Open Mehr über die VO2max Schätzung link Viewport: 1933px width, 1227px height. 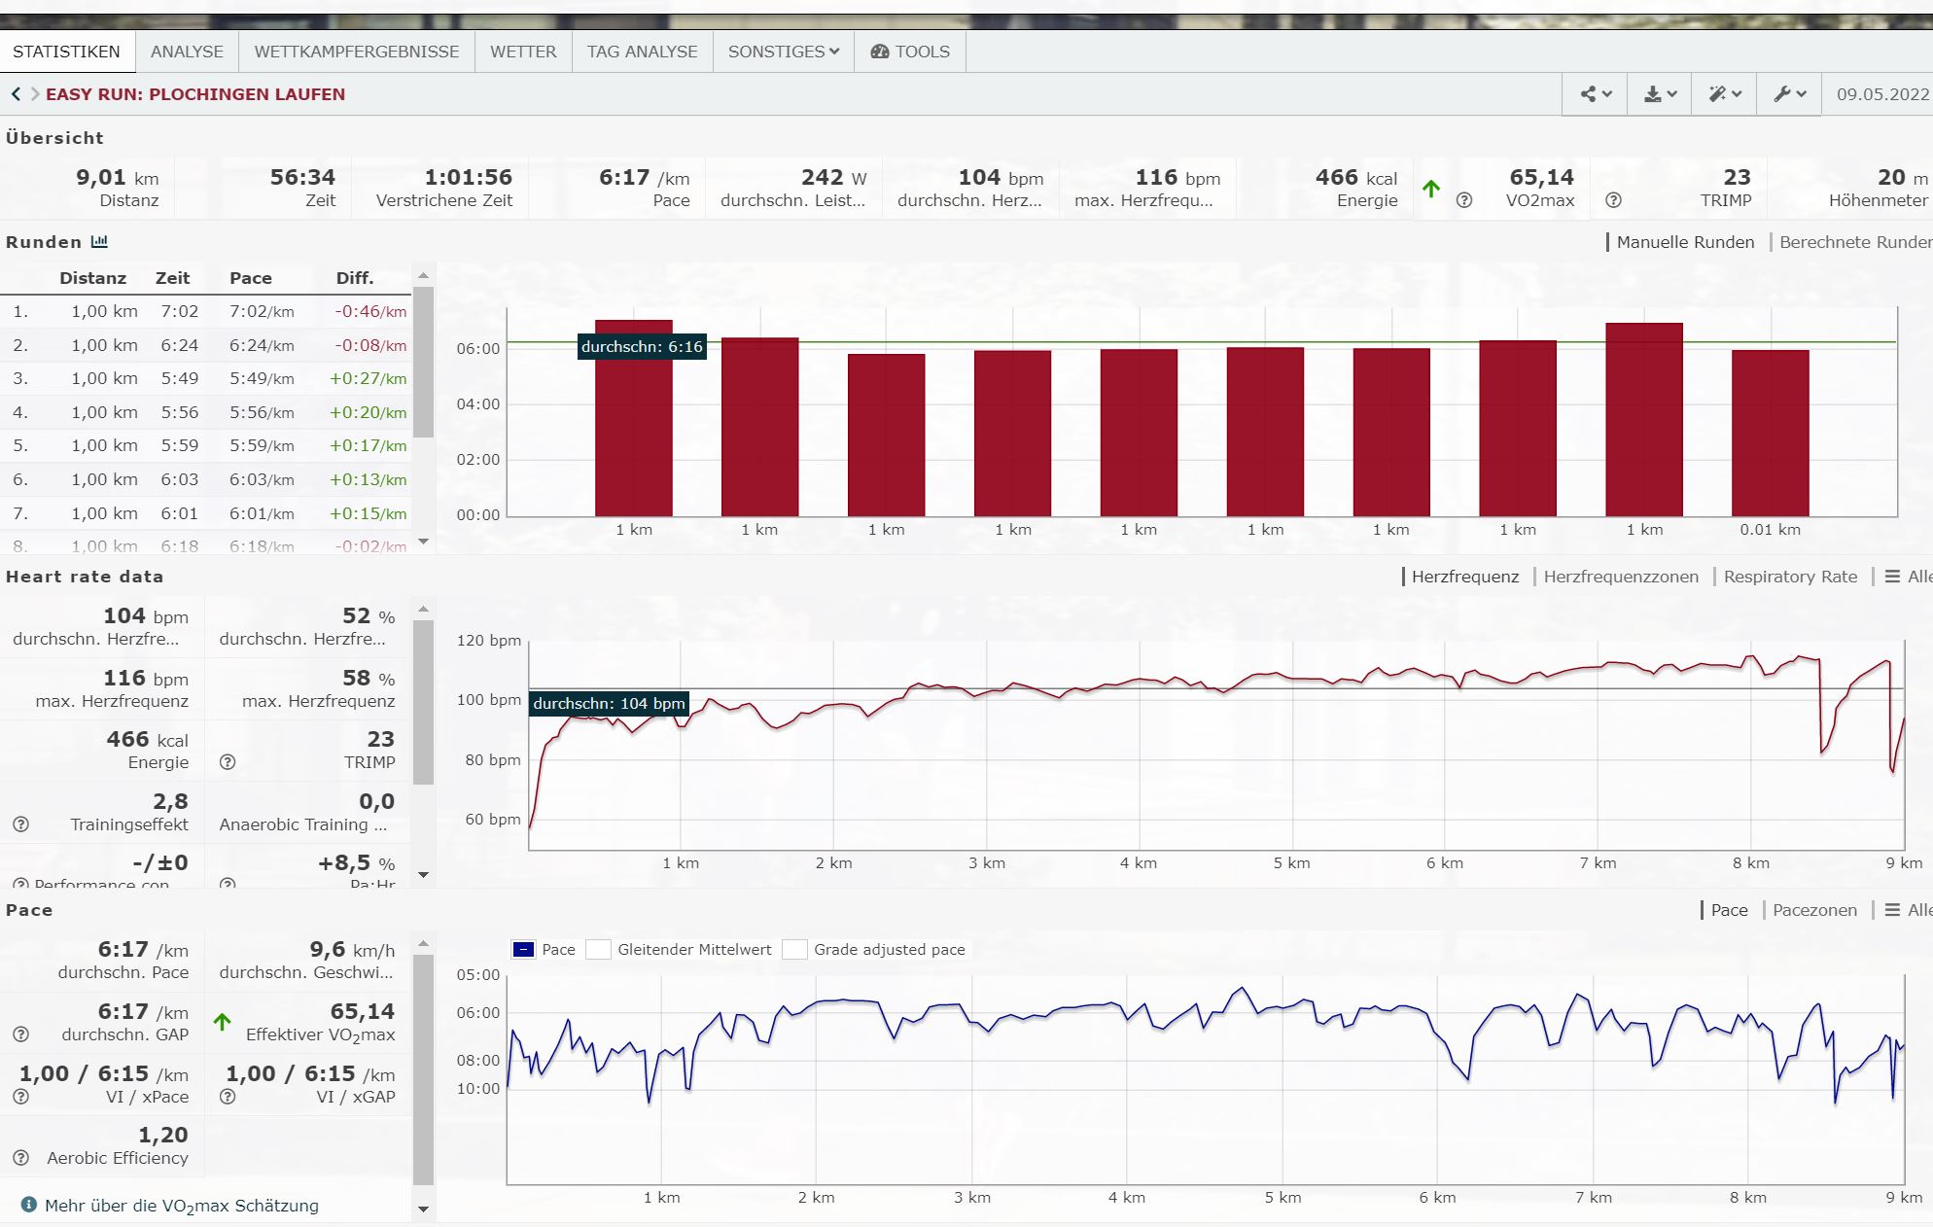(182, 1206)
